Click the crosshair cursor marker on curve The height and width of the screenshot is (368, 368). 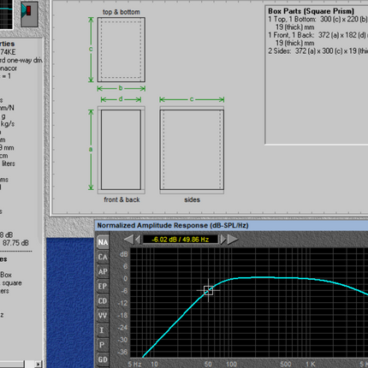point(208,291)
